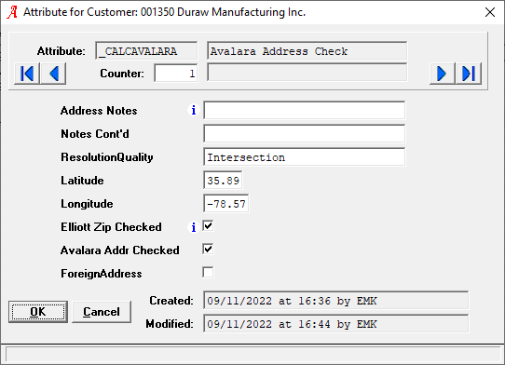Click the Address Notes info icon
Image resolution: width=505 pixels, height=365 pixels.
[194, 111]
